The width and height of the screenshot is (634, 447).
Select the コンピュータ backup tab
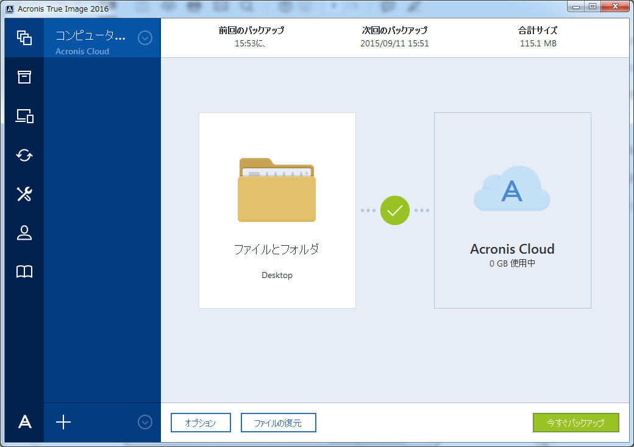coord(91,38)
